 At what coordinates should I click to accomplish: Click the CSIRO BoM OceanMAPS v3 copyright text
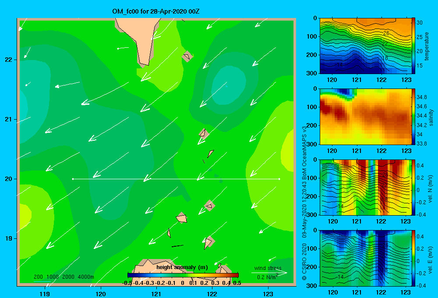coord(304,203)
